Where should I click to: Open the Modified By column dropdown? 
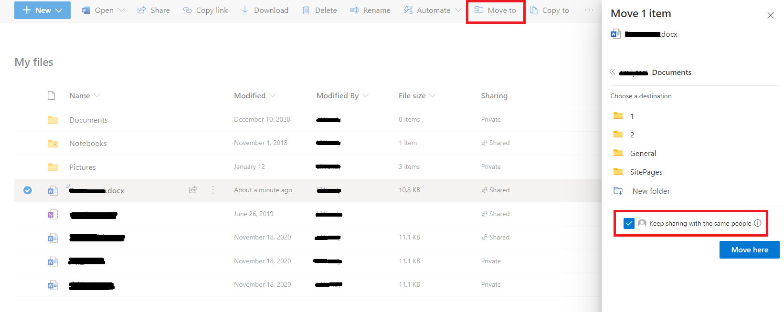pyautogui.click(x=365, y=95)
